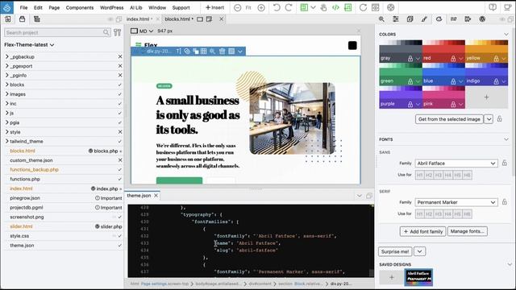Open the project folder panel icon
Image resolution: width=516 pixels, height=290 pixels.
point(22,19)
